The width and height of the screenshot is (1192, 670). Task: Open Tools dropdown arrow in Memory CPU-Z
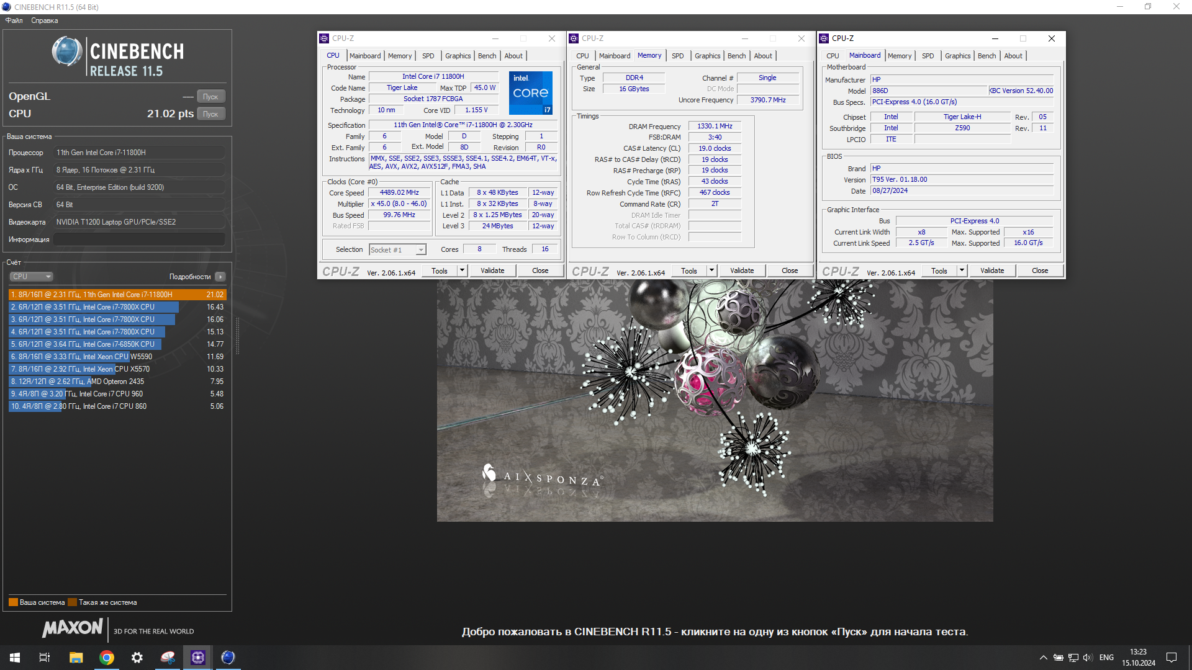[x=711, y=270]
